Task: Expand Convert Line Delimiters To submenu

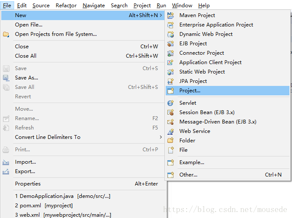Action: [161, 137]
